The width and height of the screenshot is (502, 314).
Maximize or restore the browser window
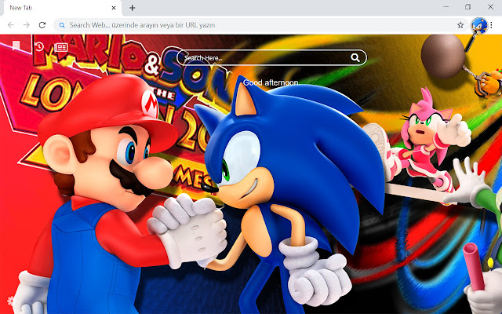(467, 7)
